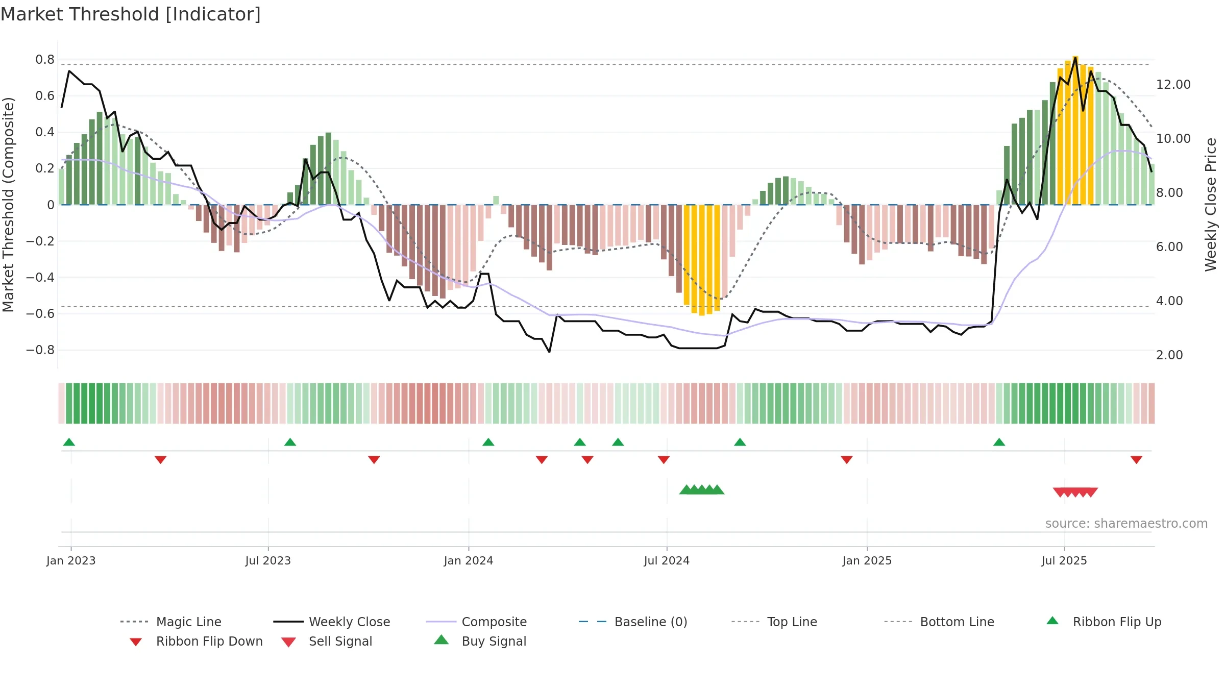This screenshot has width=1225, height=689.
Task: Toggle the Bottom Line legend entry
Action: tap(939, 622)
